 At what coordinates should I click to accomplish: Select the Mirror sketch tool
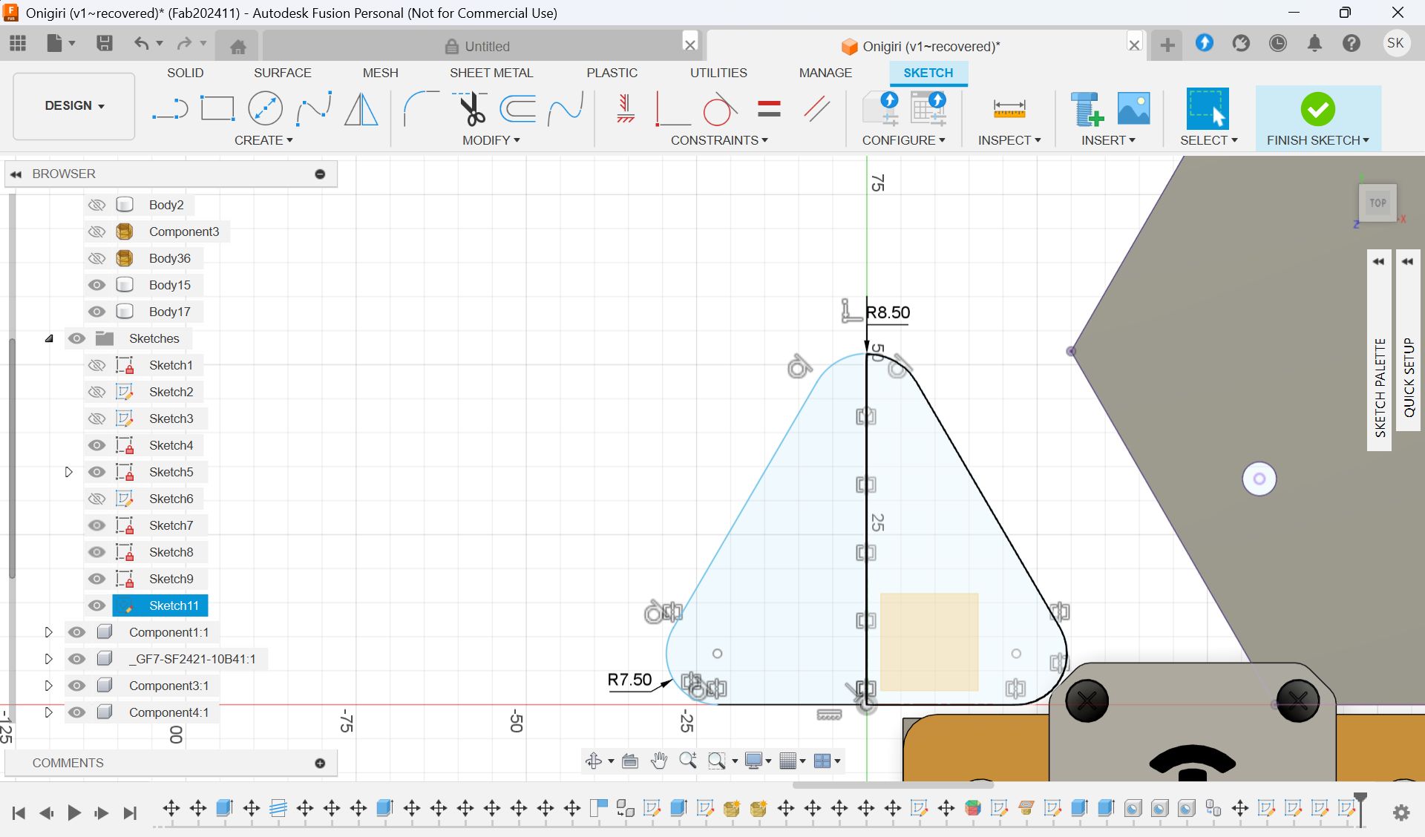[x=361, y=109]
